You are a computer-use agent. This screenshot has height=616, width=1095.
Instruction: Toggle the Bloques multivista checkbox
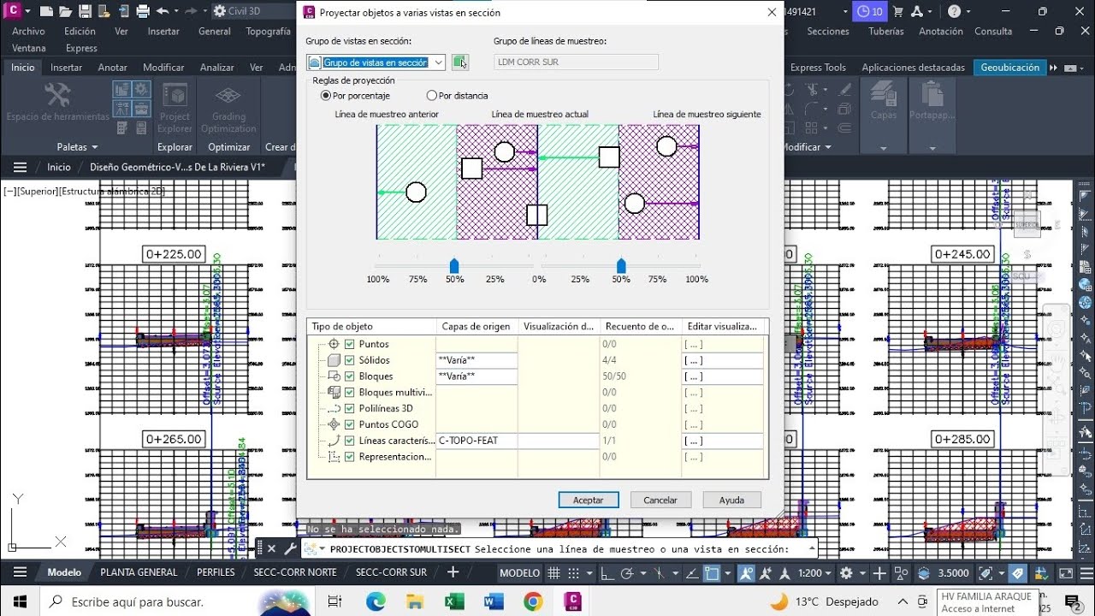[349, 393]
